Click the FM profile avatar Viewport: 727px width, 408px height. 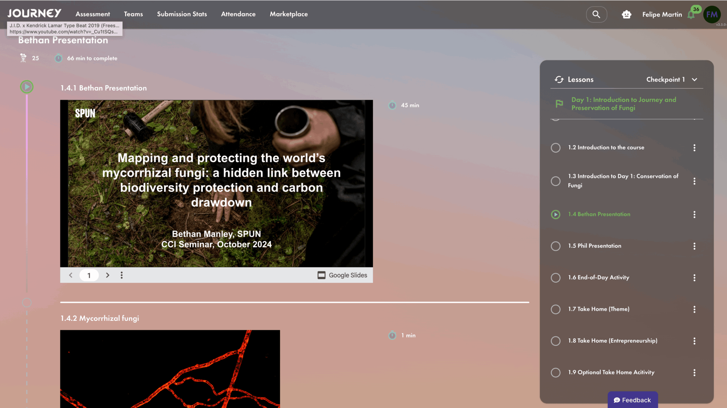[x=712, y=15]
